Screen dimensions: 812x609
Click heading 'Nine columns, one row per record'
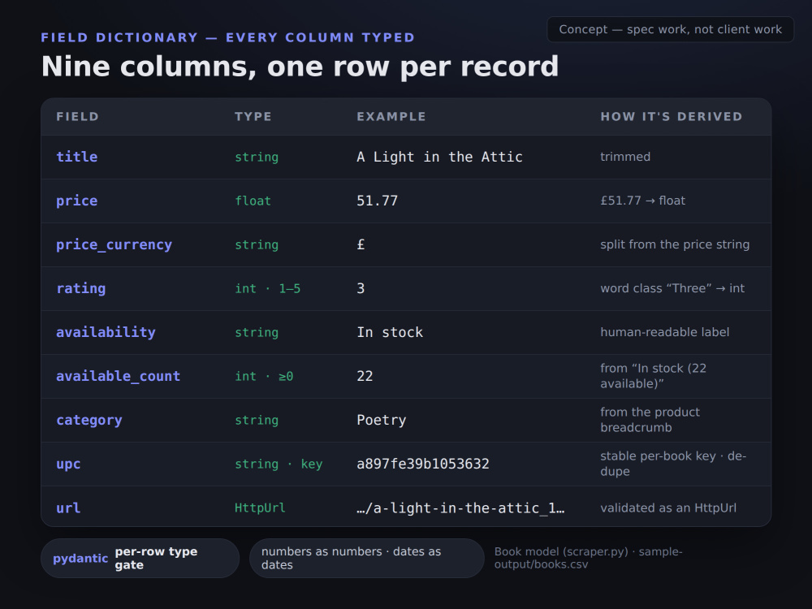[x=300, y=67]
